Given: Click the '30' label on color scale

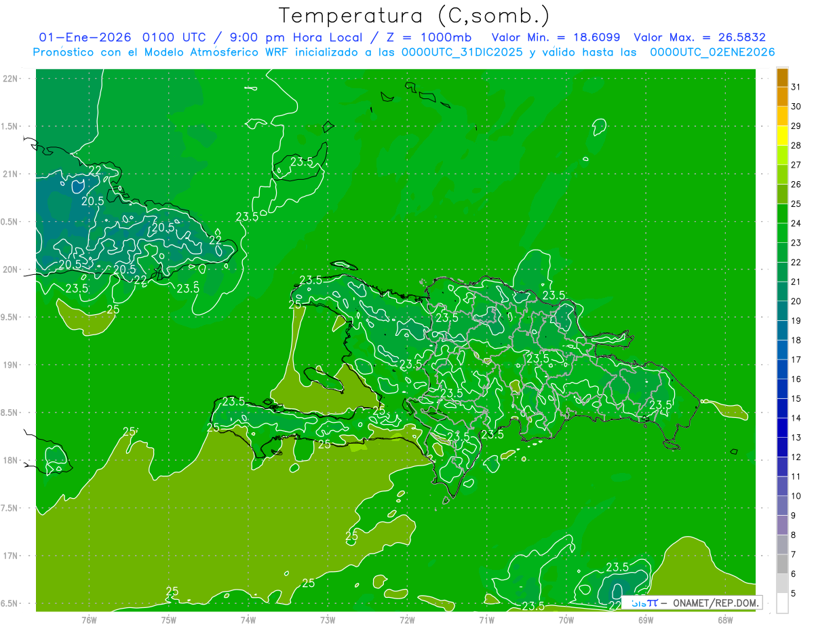Looking at the screenshot, I should (x=796, y=107).
